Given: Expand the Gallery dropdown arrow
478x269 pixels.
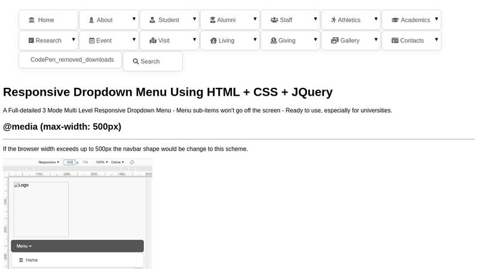Looking at the screenshot, I should (376, 39).
